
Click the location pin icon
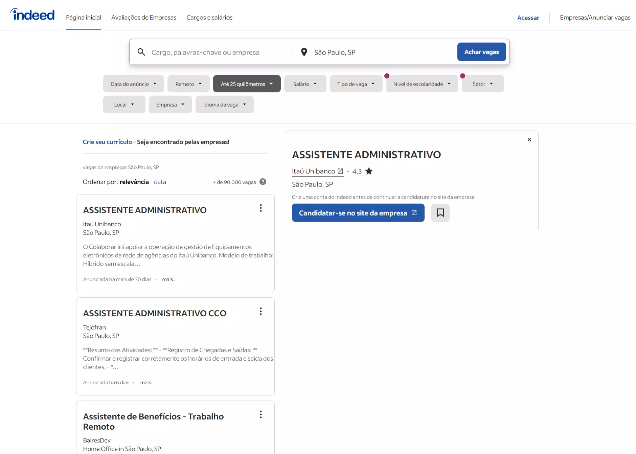304,52
